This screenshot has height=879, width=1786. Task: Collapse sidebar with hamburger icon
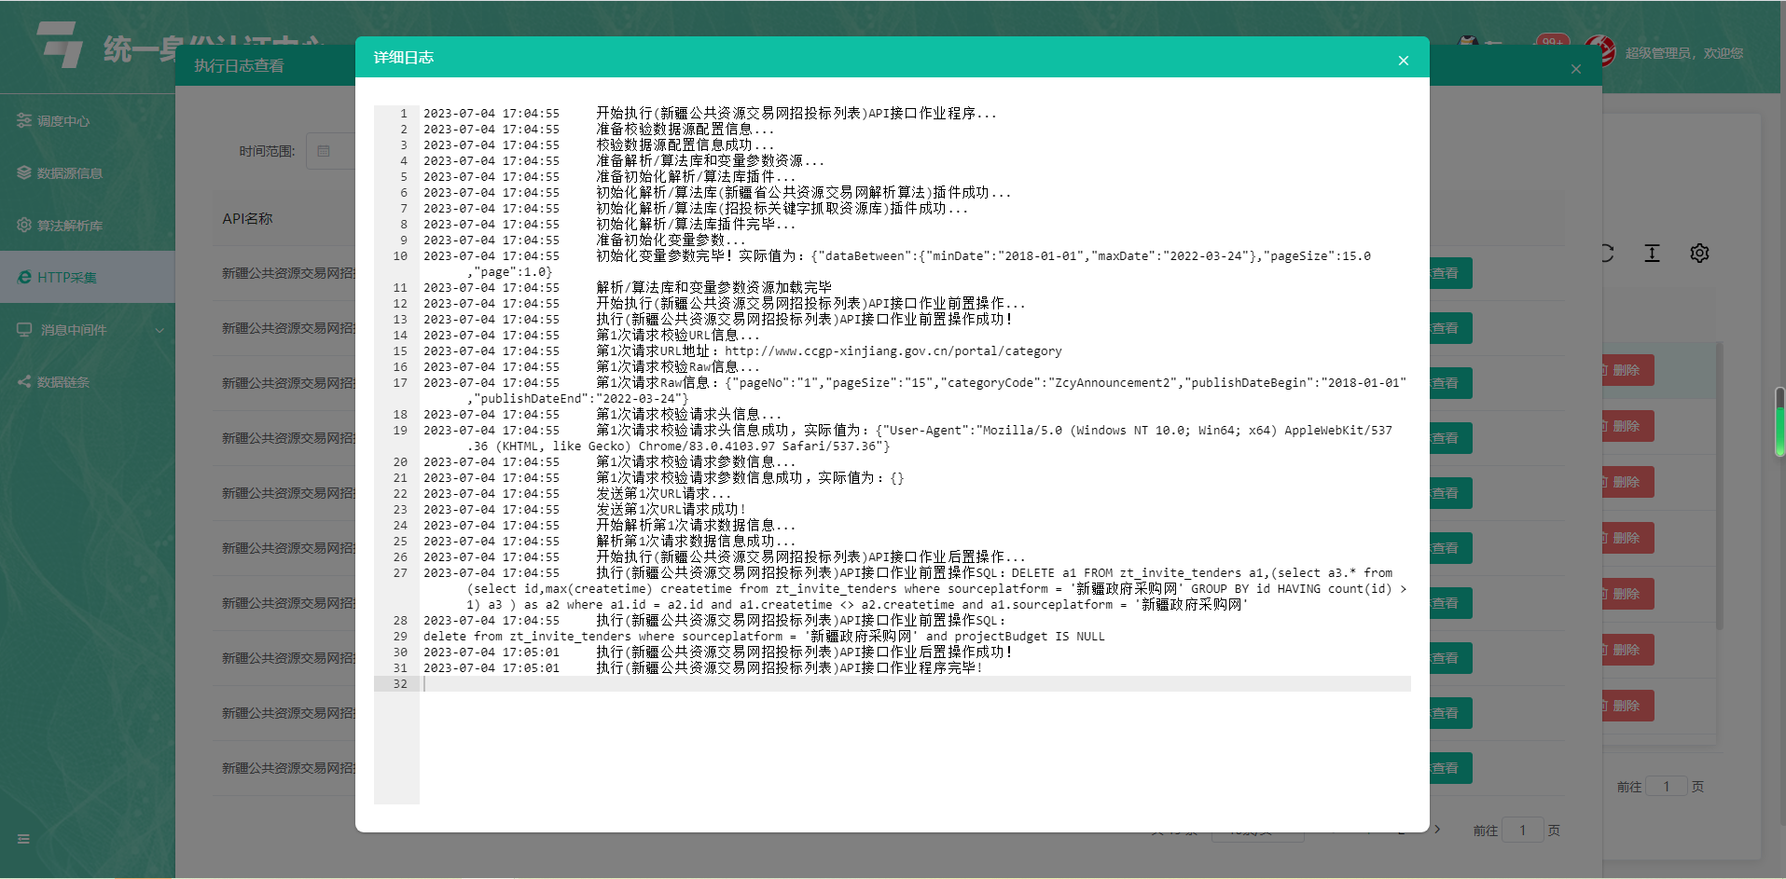coord(23,839)
